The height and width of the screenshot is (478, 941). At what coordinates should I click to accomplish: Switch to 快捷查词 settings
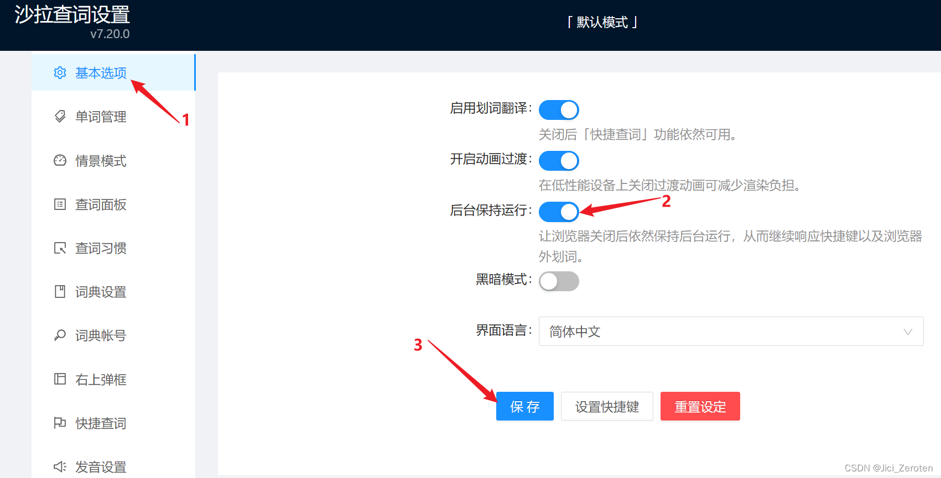pos(113,423)
